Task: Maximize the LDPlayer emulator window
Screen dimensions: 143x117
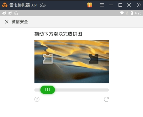Action: (x=120, y=5)
